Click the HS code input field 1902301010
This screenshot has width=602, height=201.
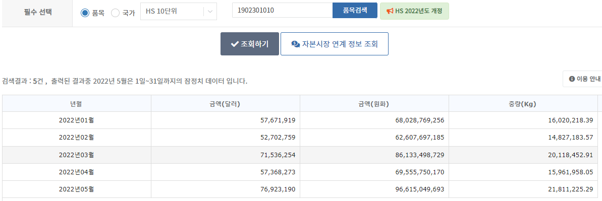(x=282, y=11)
